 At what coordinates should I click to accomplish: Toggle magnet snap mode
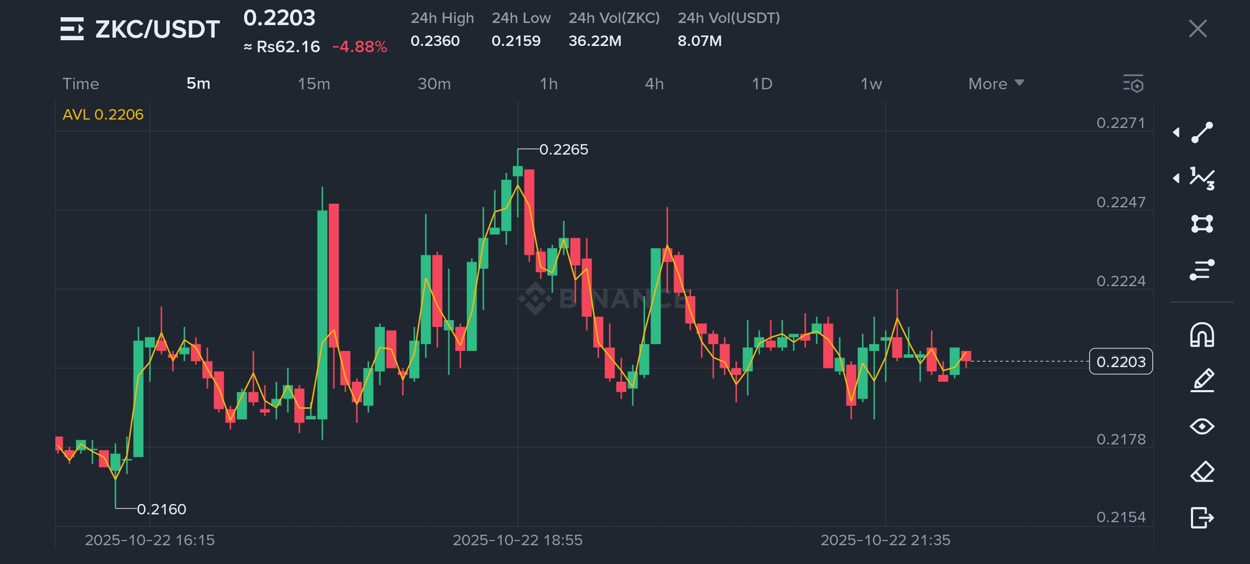[x=1202, y=335]
